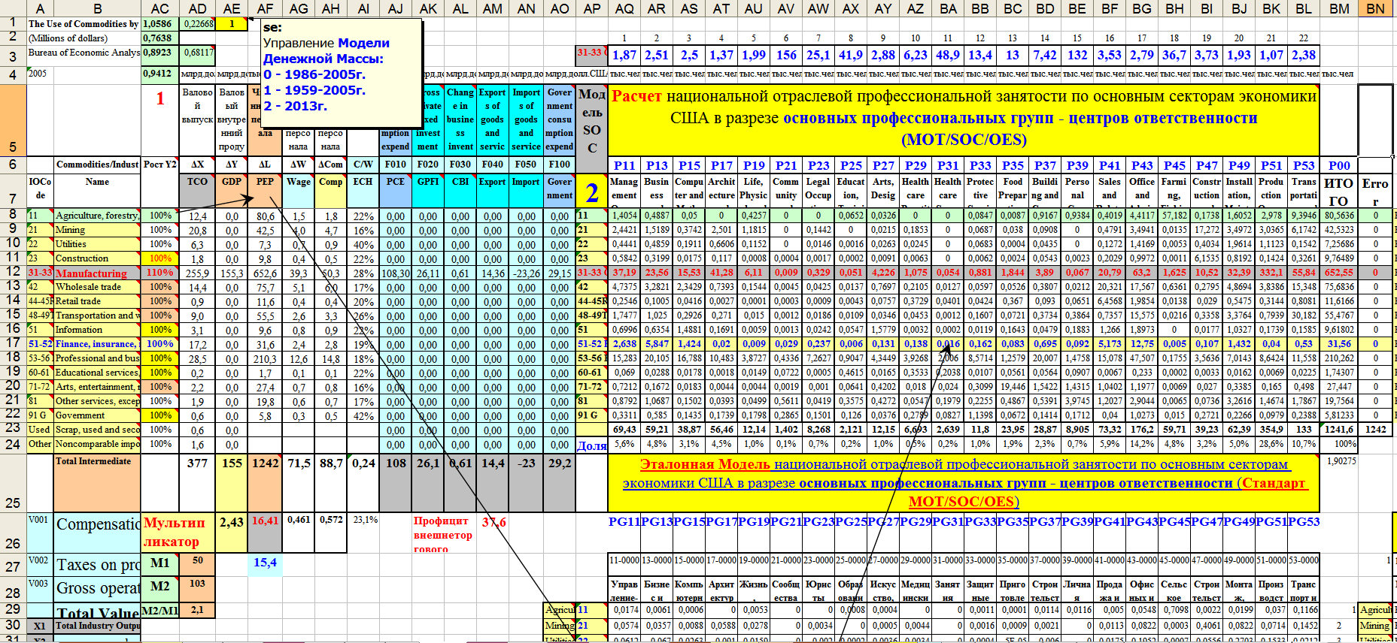
Task: Select row header 5
Action: tap(13, 120)
